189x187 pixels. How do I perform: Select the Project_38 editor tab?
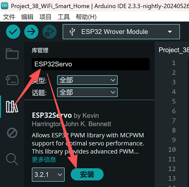pyautogui.click(x=174, y=50)
